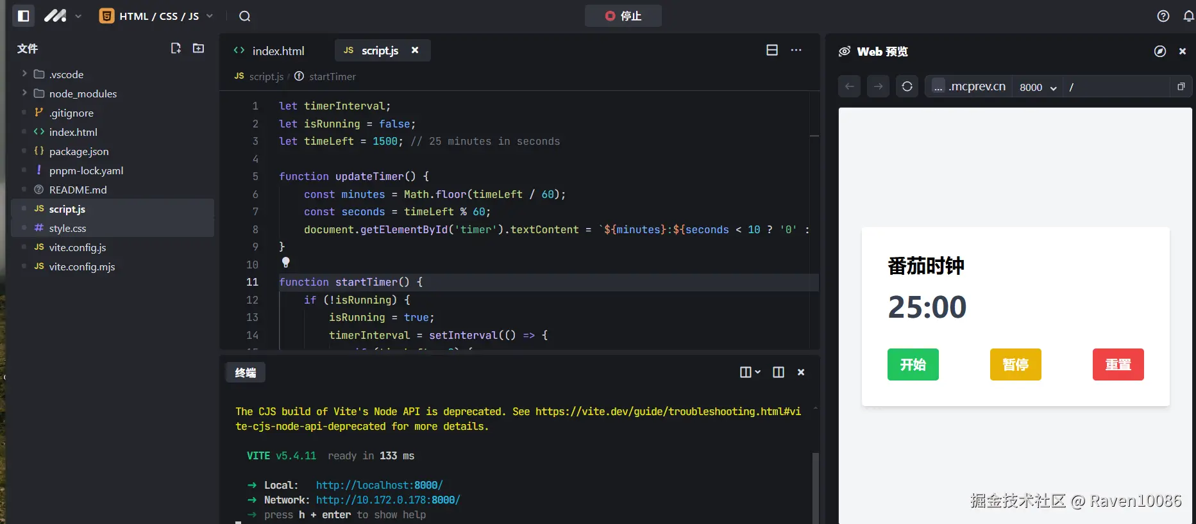Toggle the sidebar panel icon

pos(24,16)
